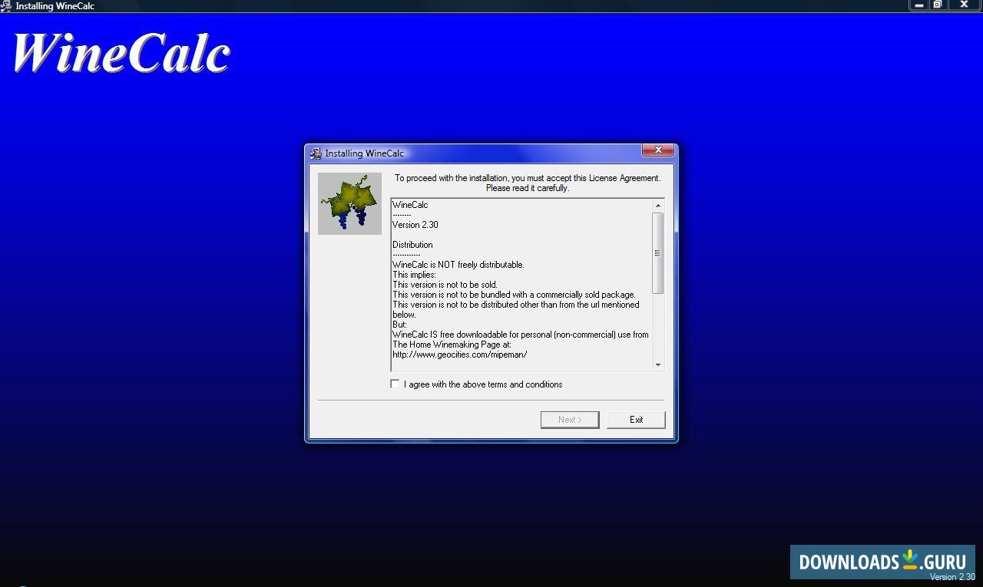Click the 'I agree with the above terms' label
Screen dimensions: 983x587
tap(483, 384)
